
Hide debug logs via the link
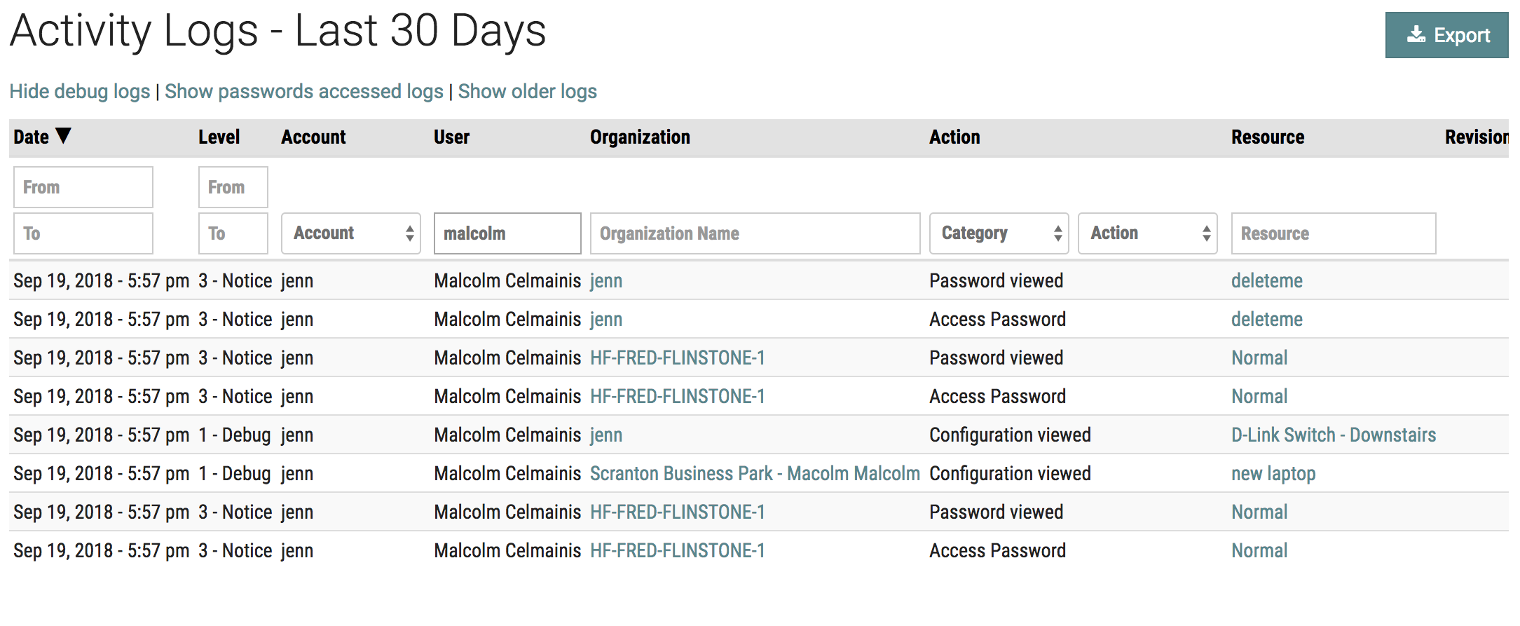click(80, 92)
